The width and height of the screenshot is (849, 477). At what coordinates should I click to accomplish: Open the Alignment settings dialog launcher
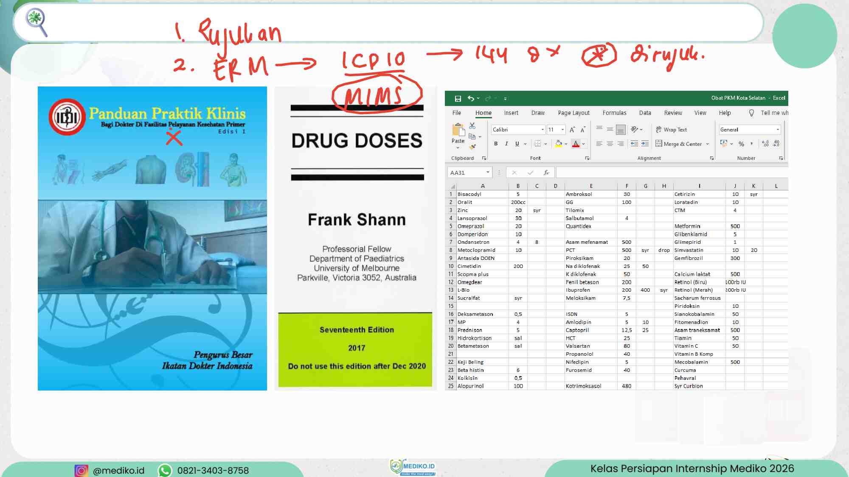point(712,158)
